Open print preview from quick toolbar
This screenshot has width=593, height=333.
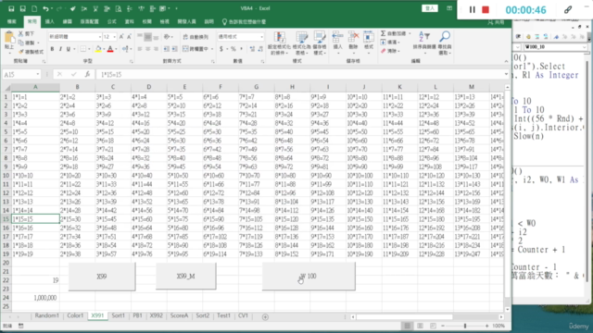point(119,8)
